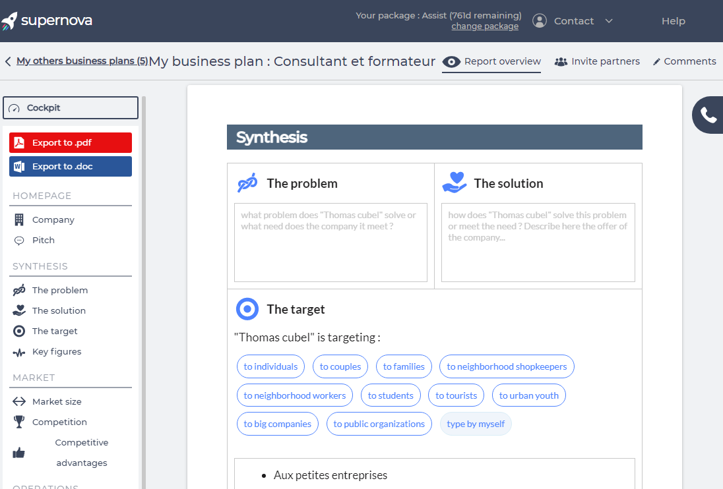The width and height of the screenshot is (723, 489).
Task: Click the thumbs-up Competitive advantages icon
Action: pyautogui.click(x=19, y=453)
